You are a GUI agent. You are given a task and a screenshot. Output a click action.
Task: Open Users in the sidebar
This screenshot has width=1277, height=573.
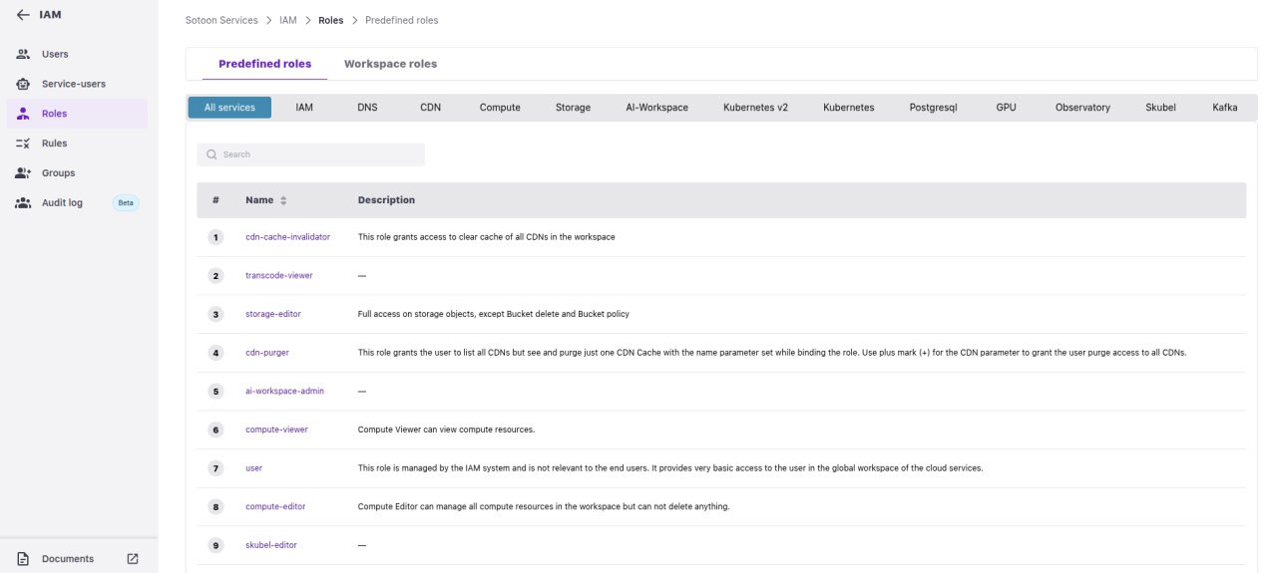pos(55,54)
